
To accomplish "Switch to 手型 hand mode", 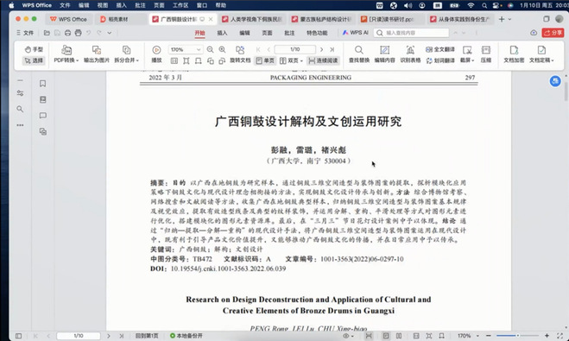I will point(34,49).
